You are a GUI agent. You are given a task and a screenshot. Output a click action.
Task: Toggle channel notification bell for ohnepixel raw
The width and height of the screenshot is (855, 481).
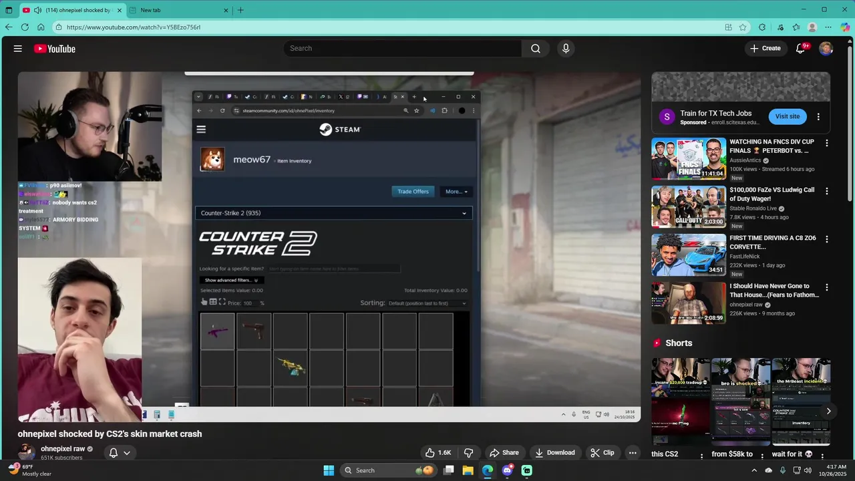click(x=114, y=452)
